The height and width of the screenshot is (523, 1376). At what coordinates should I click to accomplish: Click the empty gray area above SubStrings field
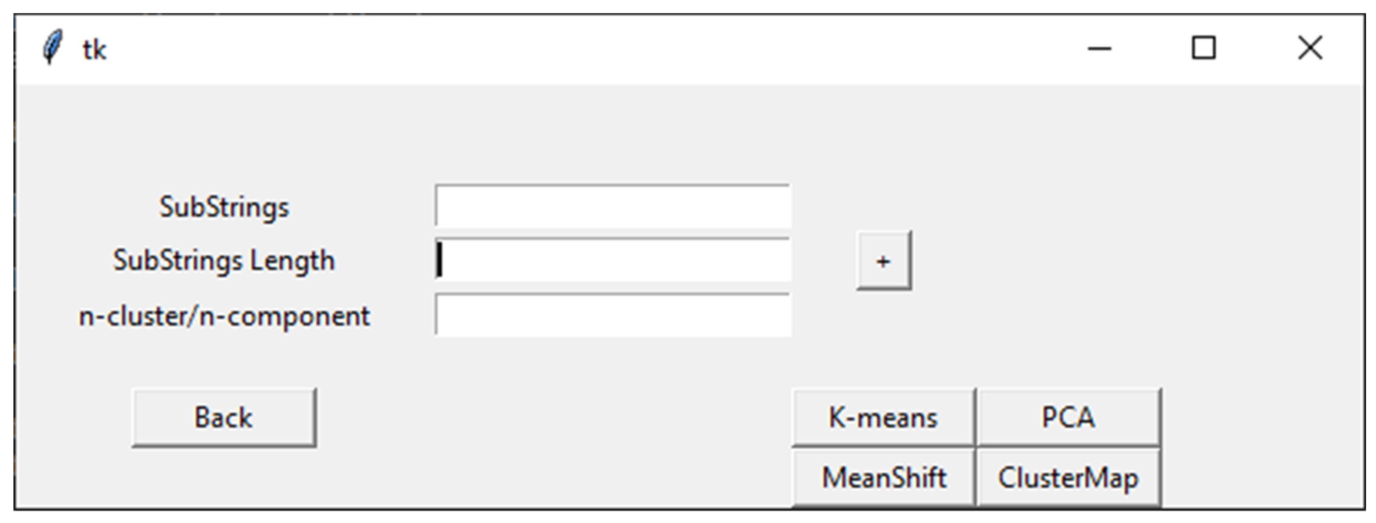point(612,133)
